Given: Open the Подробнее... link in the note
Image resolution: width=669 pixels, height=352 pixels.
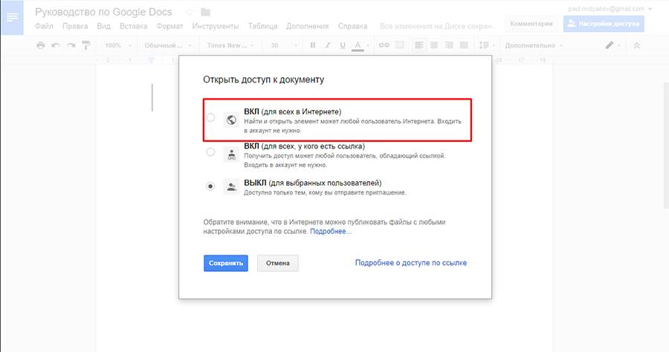Looking at the screenshot, I should [331, 232].
